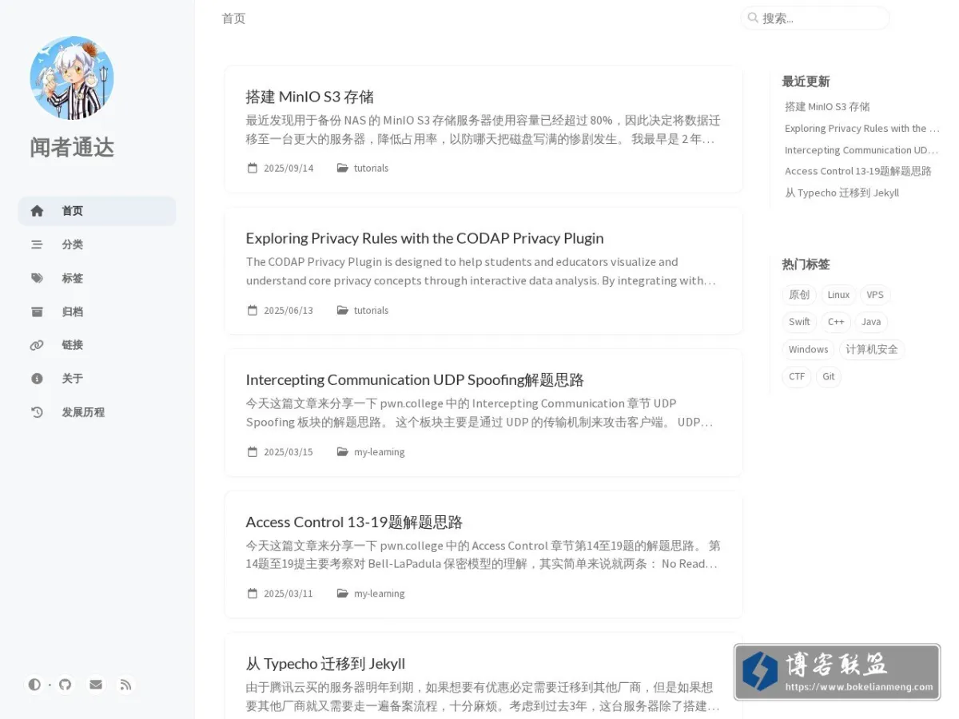Image resolution: width=959 pixels, height=719 pixels.
Task: Click calendar icon beside 2025/03/11
Action: (253, 594)
